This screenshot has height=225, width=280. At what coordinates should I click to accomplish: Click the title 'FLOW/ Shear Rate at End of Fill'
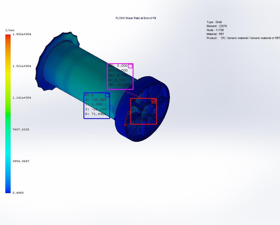136,18
